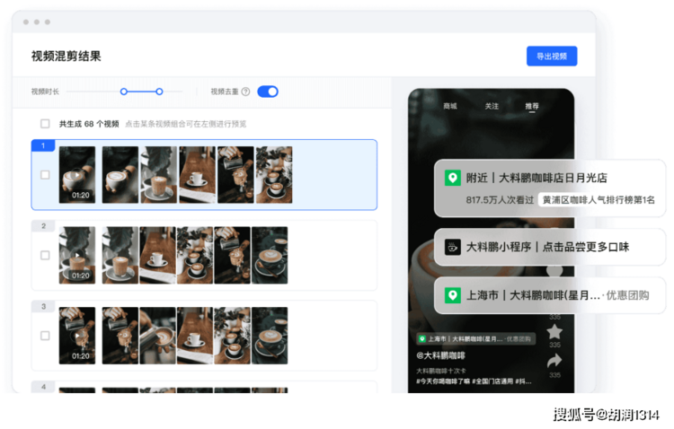Screen dimensions: 674x429
Task: Click the 视频混剪结果 heading
Action: tap(67, 57)
